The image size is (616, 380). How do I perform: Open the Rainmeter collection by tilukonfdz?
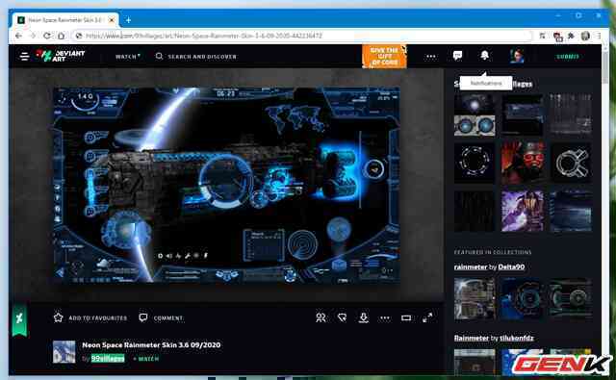point(472,338)
